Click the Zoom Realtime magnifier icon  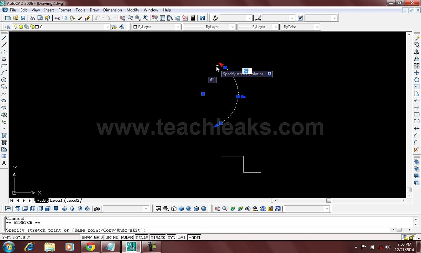(130, 18)
